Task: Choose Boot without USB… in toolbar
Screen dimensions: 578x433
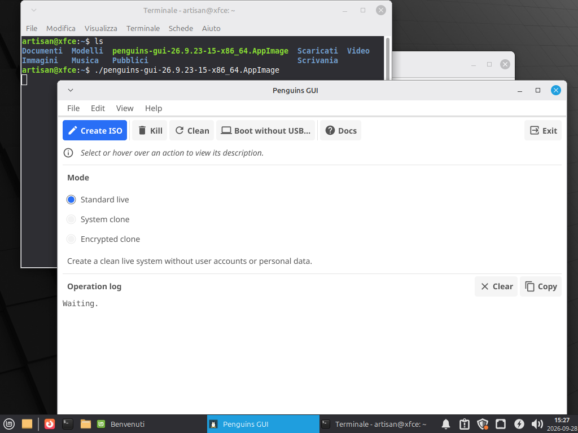Action: pyautogui.click(x=265, y=130)
